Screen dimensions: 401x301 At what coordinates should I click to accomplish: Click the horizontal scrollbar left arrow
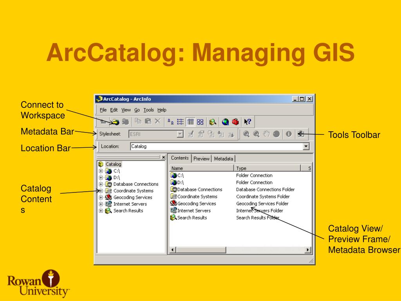click(173, 250)
